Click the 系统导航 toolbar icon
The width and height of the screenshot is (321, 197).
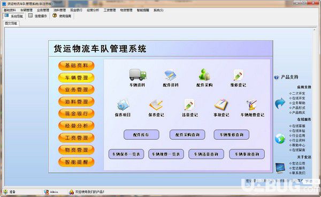tap(7, 16)
